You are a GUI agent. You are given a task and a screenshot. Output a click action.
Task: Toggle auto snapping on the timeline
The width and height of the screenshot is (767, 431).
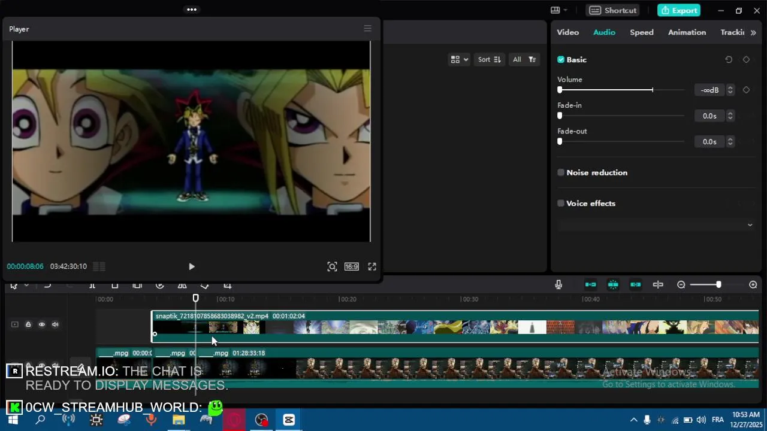tap(613, 284)
